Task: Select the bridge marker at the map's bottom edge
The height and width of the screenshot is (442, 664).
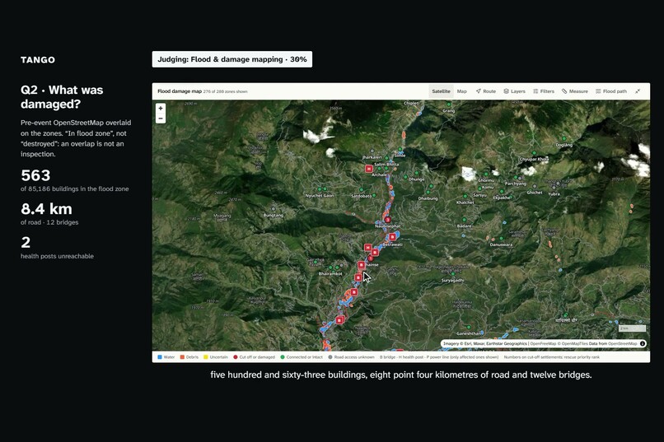Action: (x=400, y=350)
